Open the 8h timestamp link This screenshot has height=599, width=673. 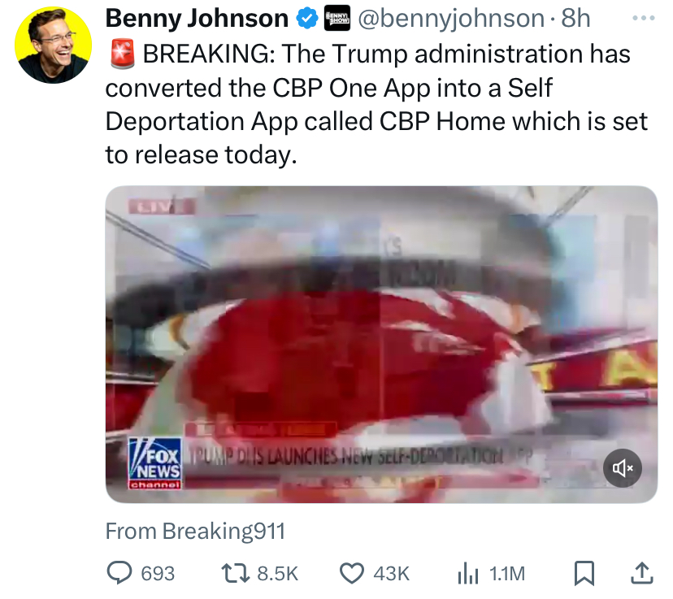(x=575, y=19)
